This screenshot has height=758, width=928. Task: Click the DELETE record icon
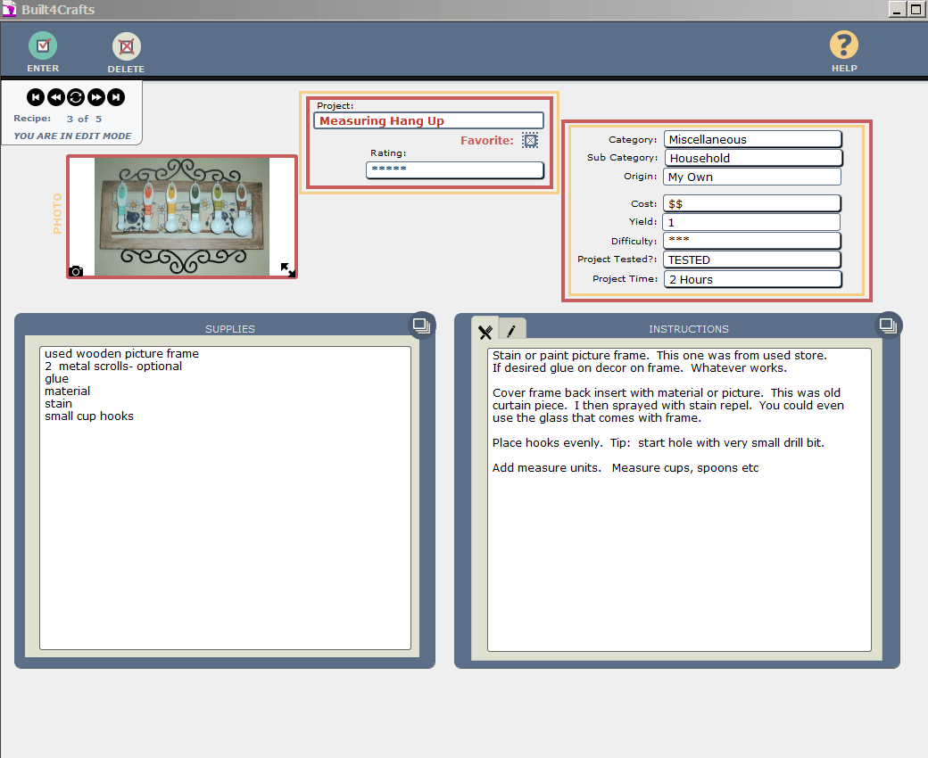(x=126, y=46)
